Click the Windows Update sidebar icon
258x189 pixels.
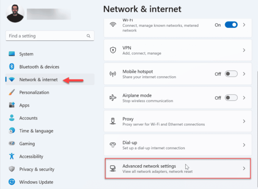(12, 182)
